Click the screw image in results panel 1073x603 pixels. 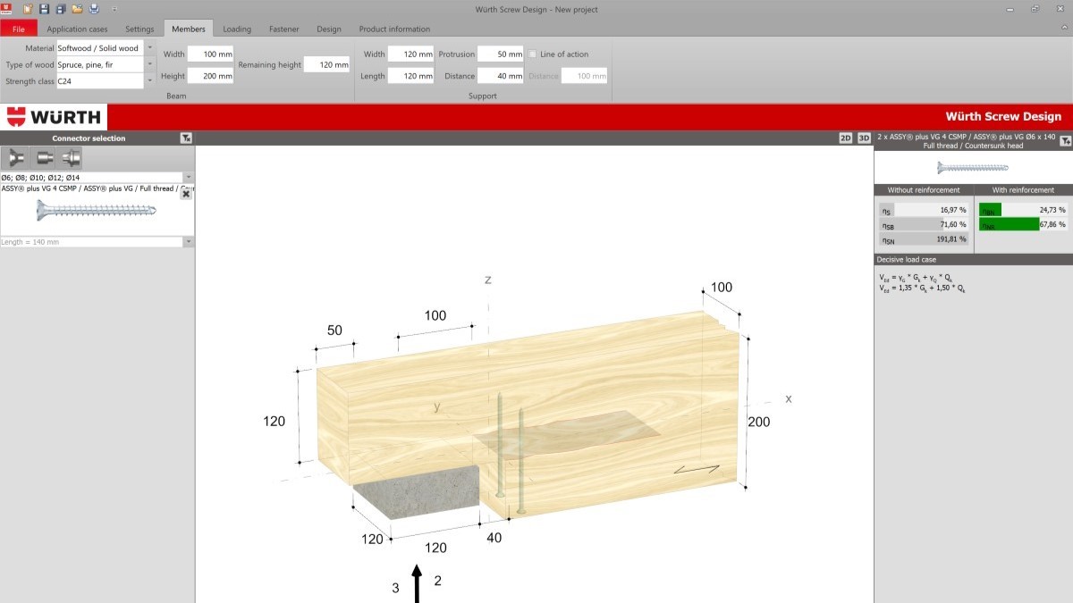point(973,167)
